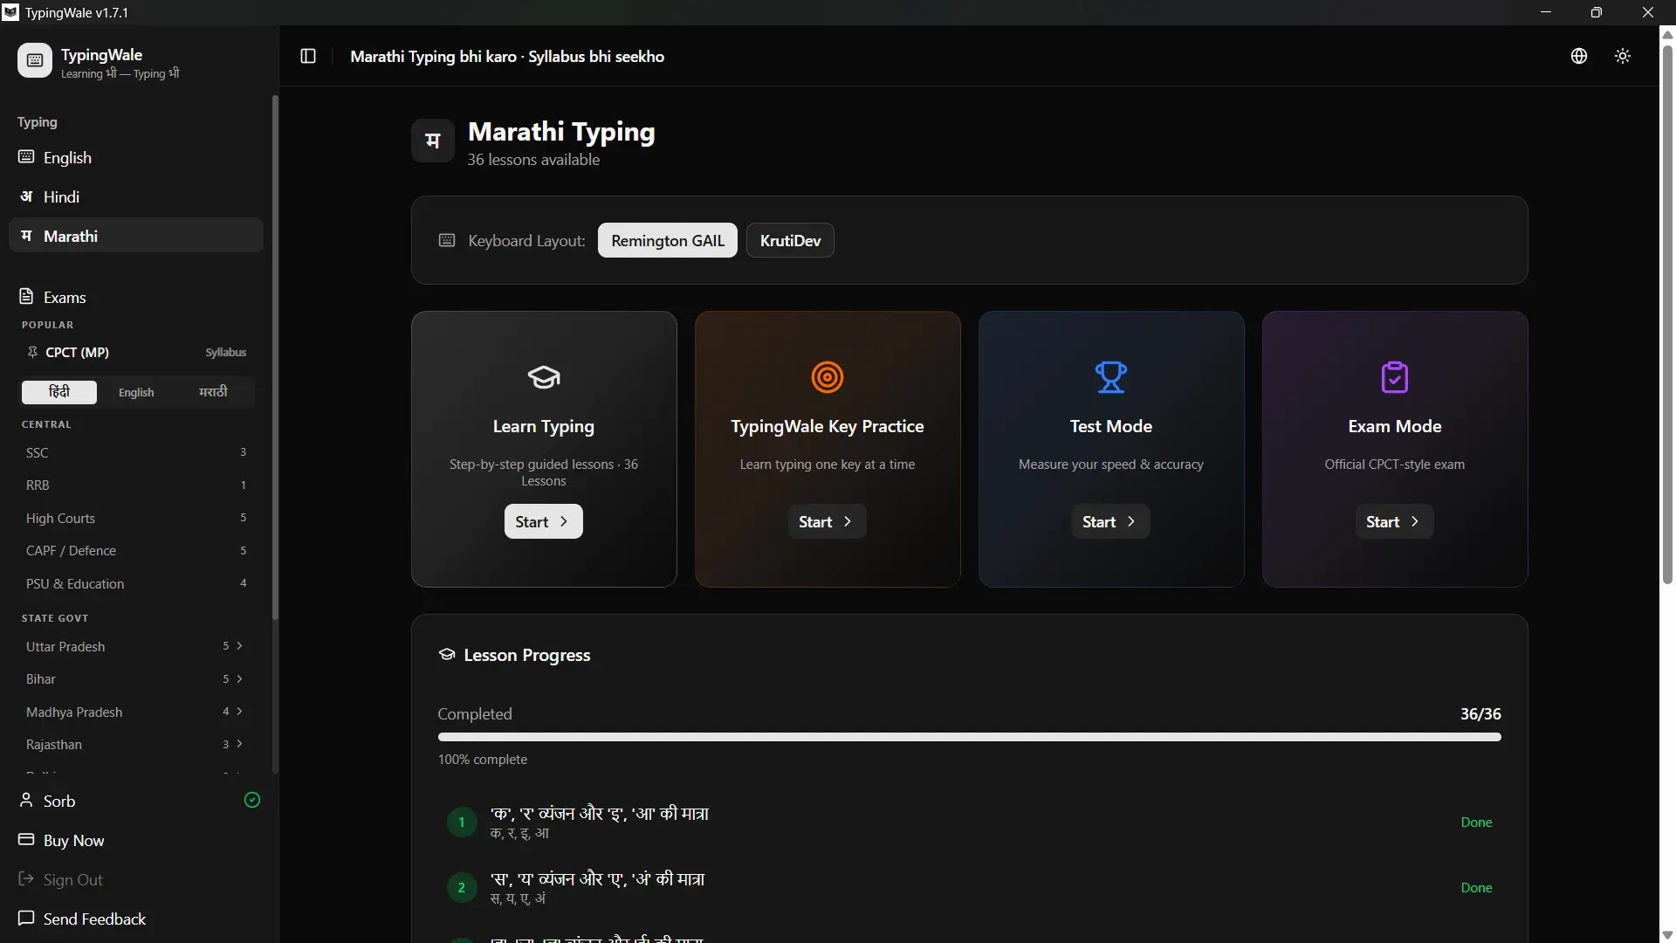Switch CPCT syllabus to मराठी
The height and width of the screenshot is (943, 1676).
(213, 392)
